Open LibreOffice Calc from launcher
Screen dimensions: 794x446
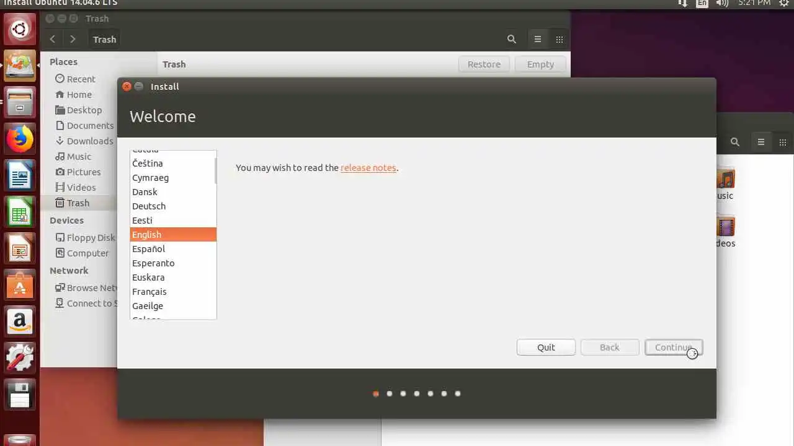pos(20,212)
